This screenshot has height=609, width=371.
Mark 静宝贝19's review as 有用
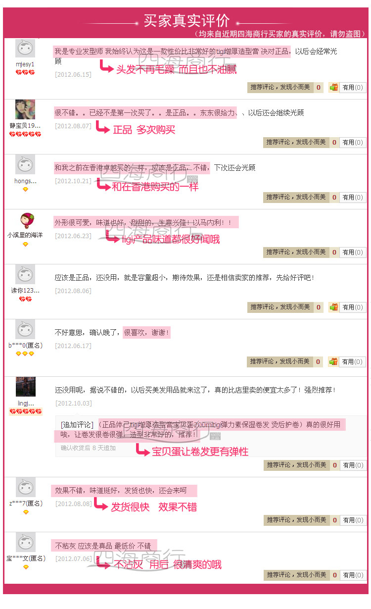click(353, 142)
